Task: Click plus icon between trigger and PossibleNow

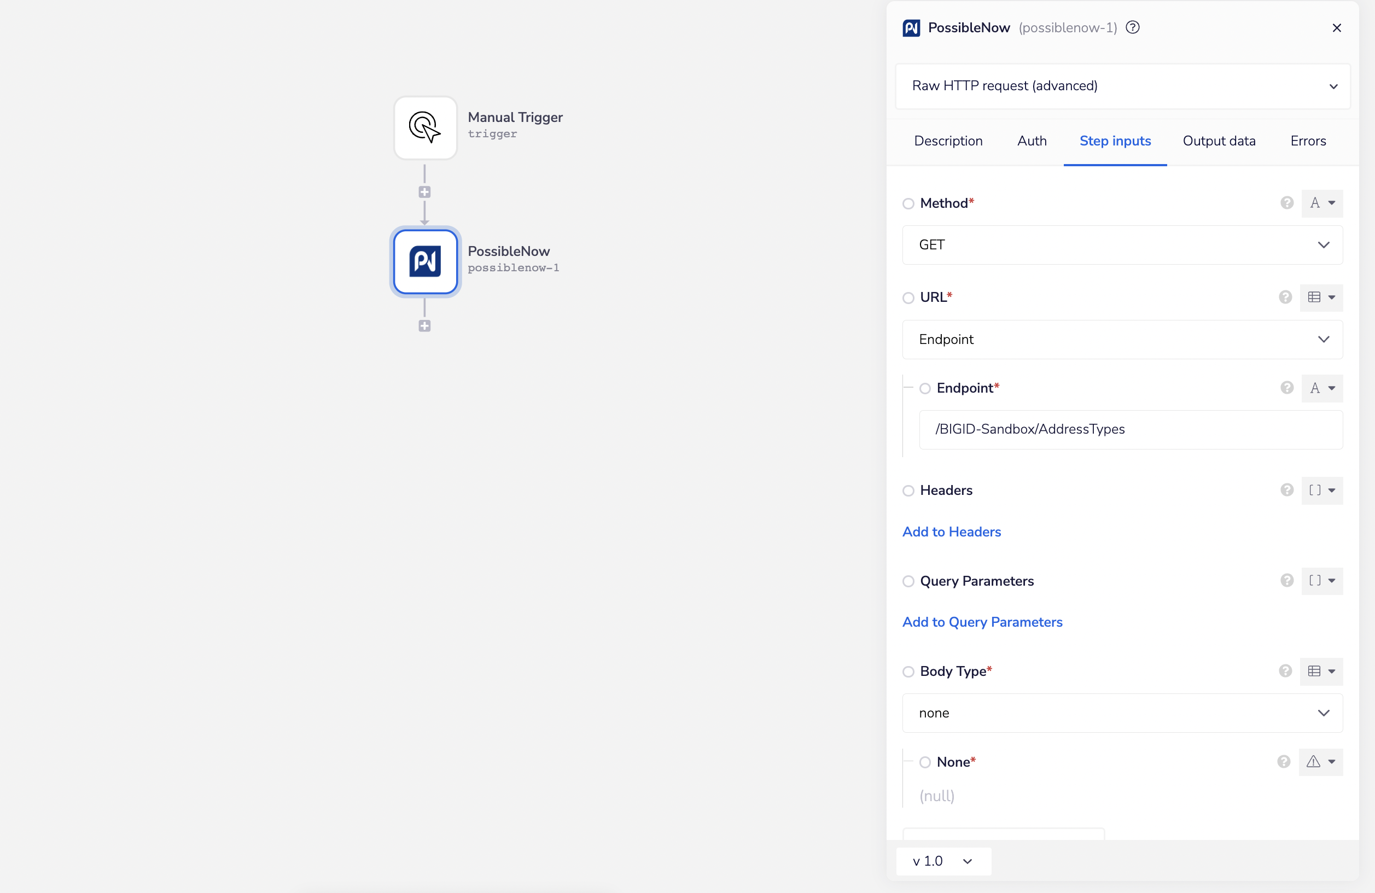Action: tap(424, 192)
